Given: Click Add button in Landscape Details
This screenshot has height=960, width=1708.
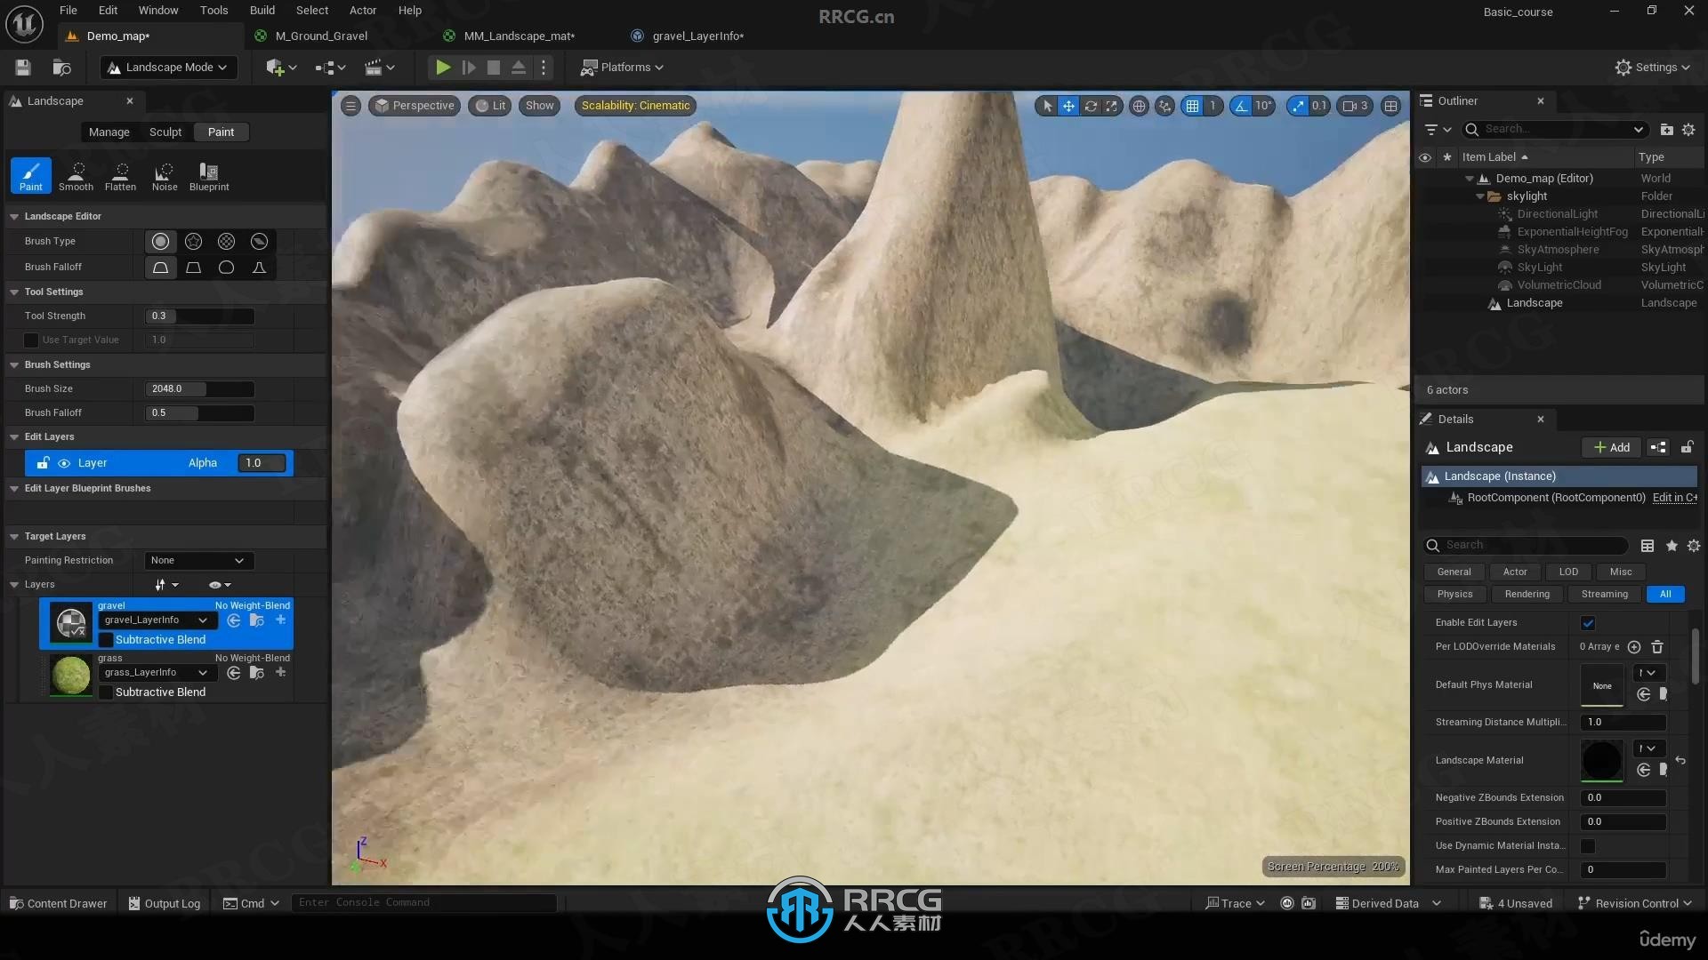Looking at the screenshot, I should click(1612, 446).
